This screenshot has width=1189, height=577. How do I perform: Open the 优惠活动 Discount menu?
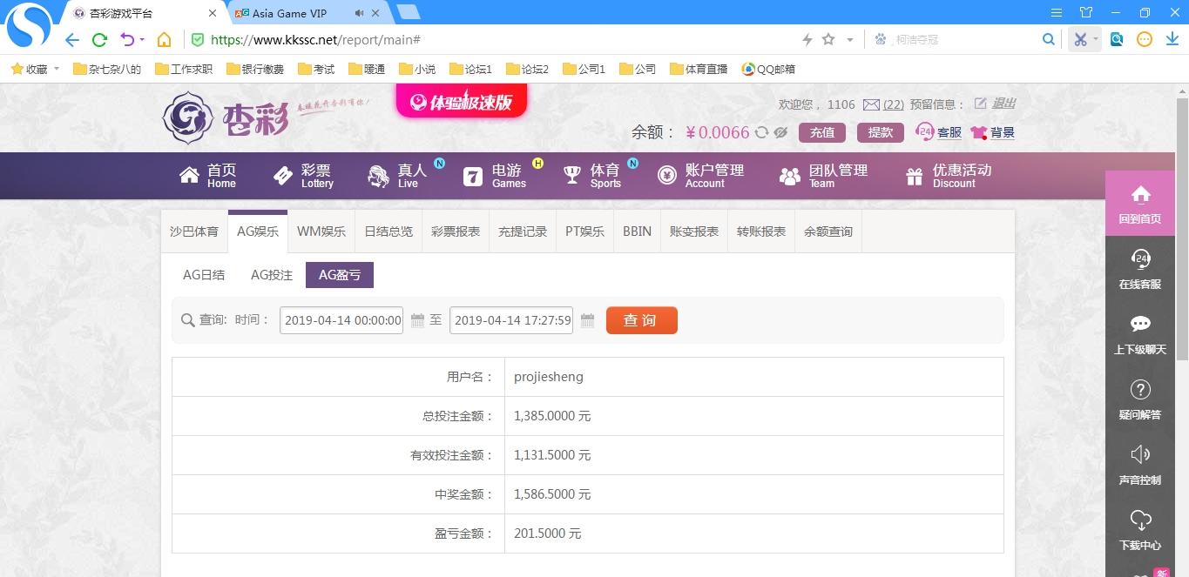pyautogui.click(x=949, y=176)
